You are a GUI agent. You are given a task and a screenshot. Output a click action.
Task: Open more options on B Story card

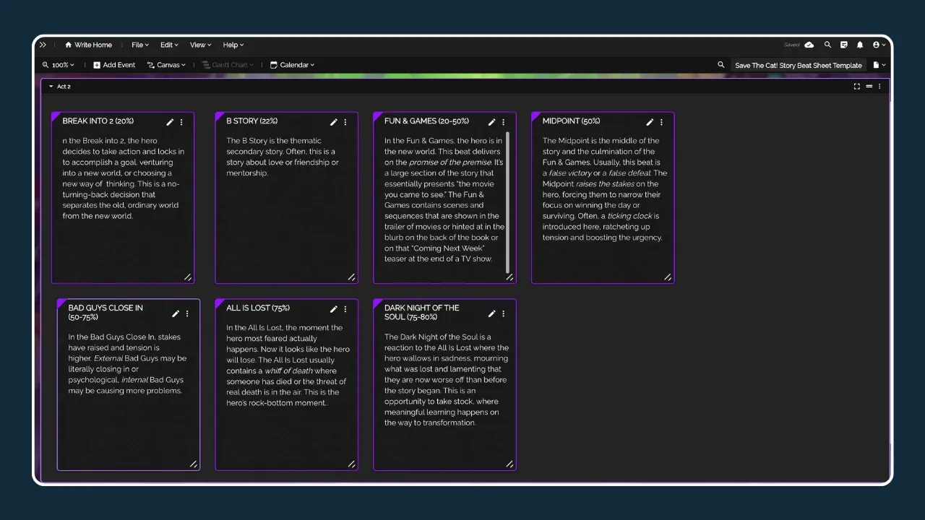point(345,122)
